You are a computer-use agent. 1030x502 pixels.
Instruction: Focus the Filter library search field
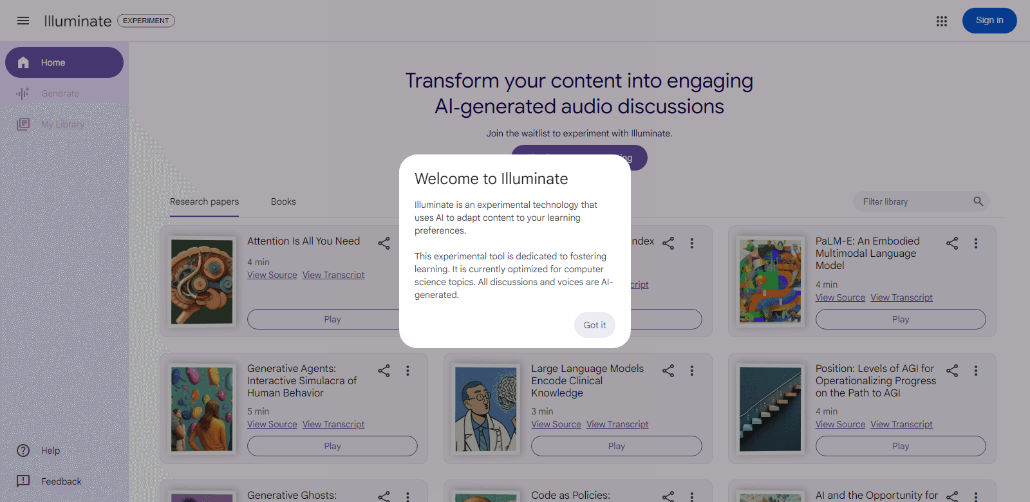[x=921, y=201]
